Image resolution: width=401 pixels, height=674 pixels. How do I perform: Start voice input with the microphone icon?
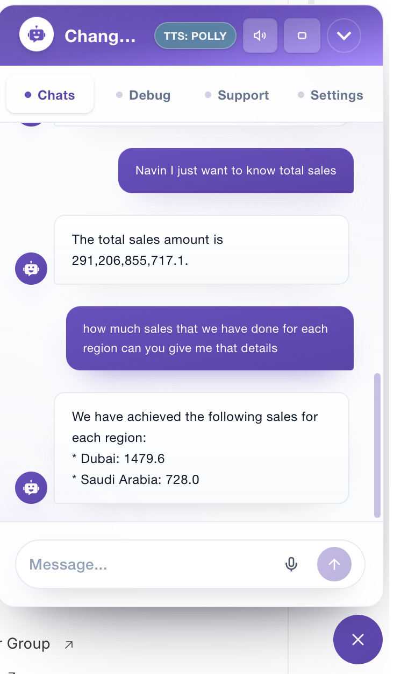click(291, 564)
